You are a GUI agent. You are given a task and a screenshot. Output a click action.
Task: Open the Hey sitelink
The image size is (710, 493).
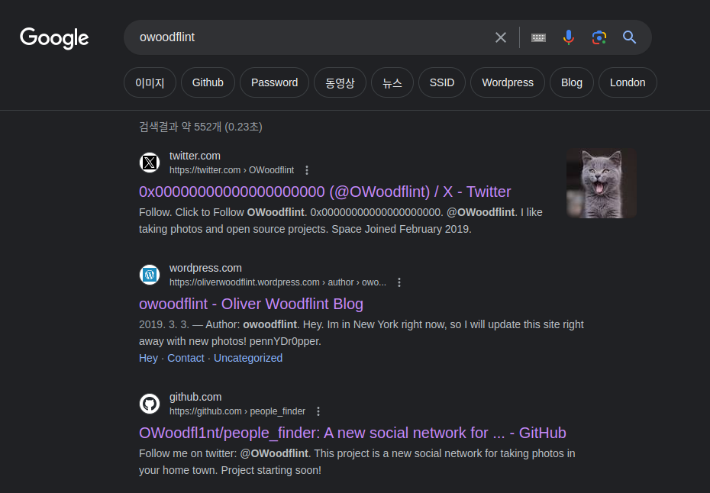[x=148, y=358]
